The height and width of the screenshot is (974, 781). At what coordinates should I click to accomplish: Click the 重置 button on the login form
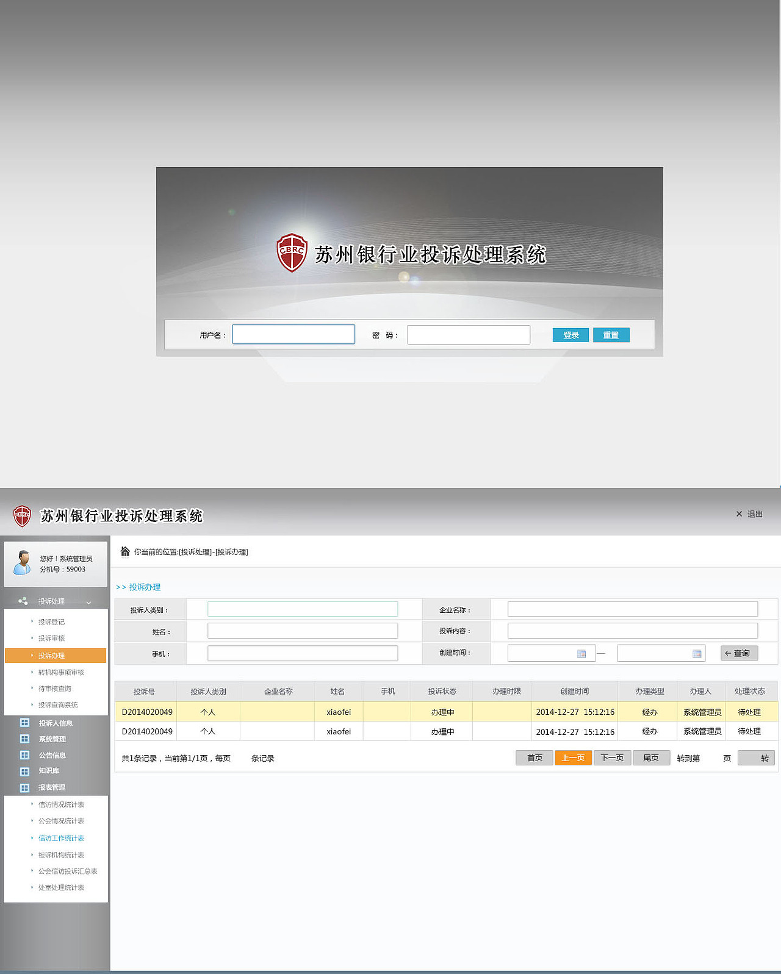pyautogui.click(x=611, y=335)
